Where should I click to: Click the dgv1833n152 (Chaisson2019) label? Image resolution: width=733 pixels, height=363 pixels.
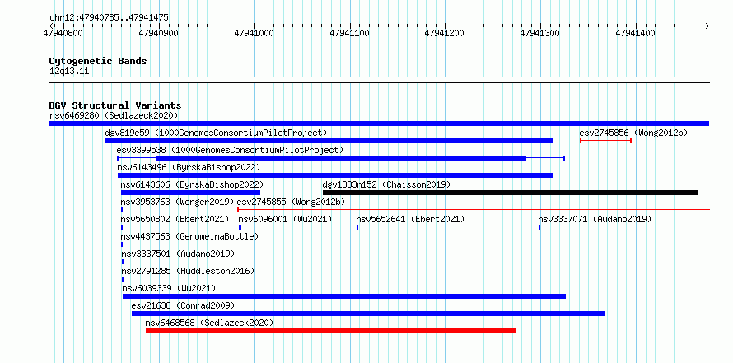386,184
